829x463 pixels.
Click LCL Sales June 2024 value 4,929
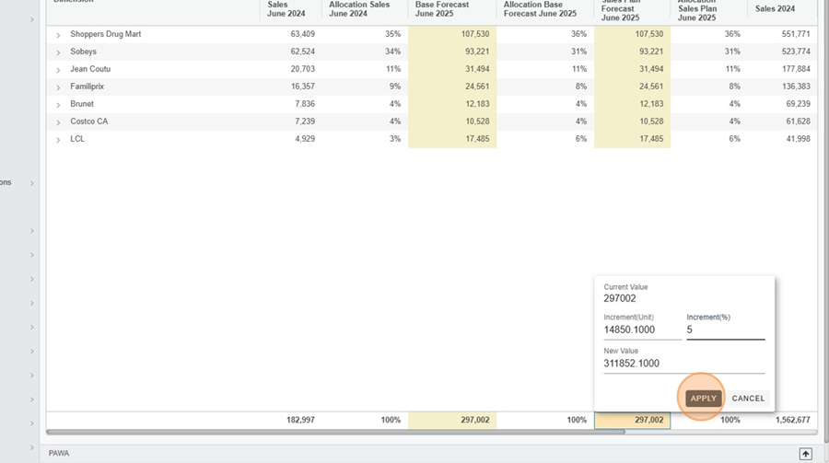pyautogui.click(x=305, y=138)
